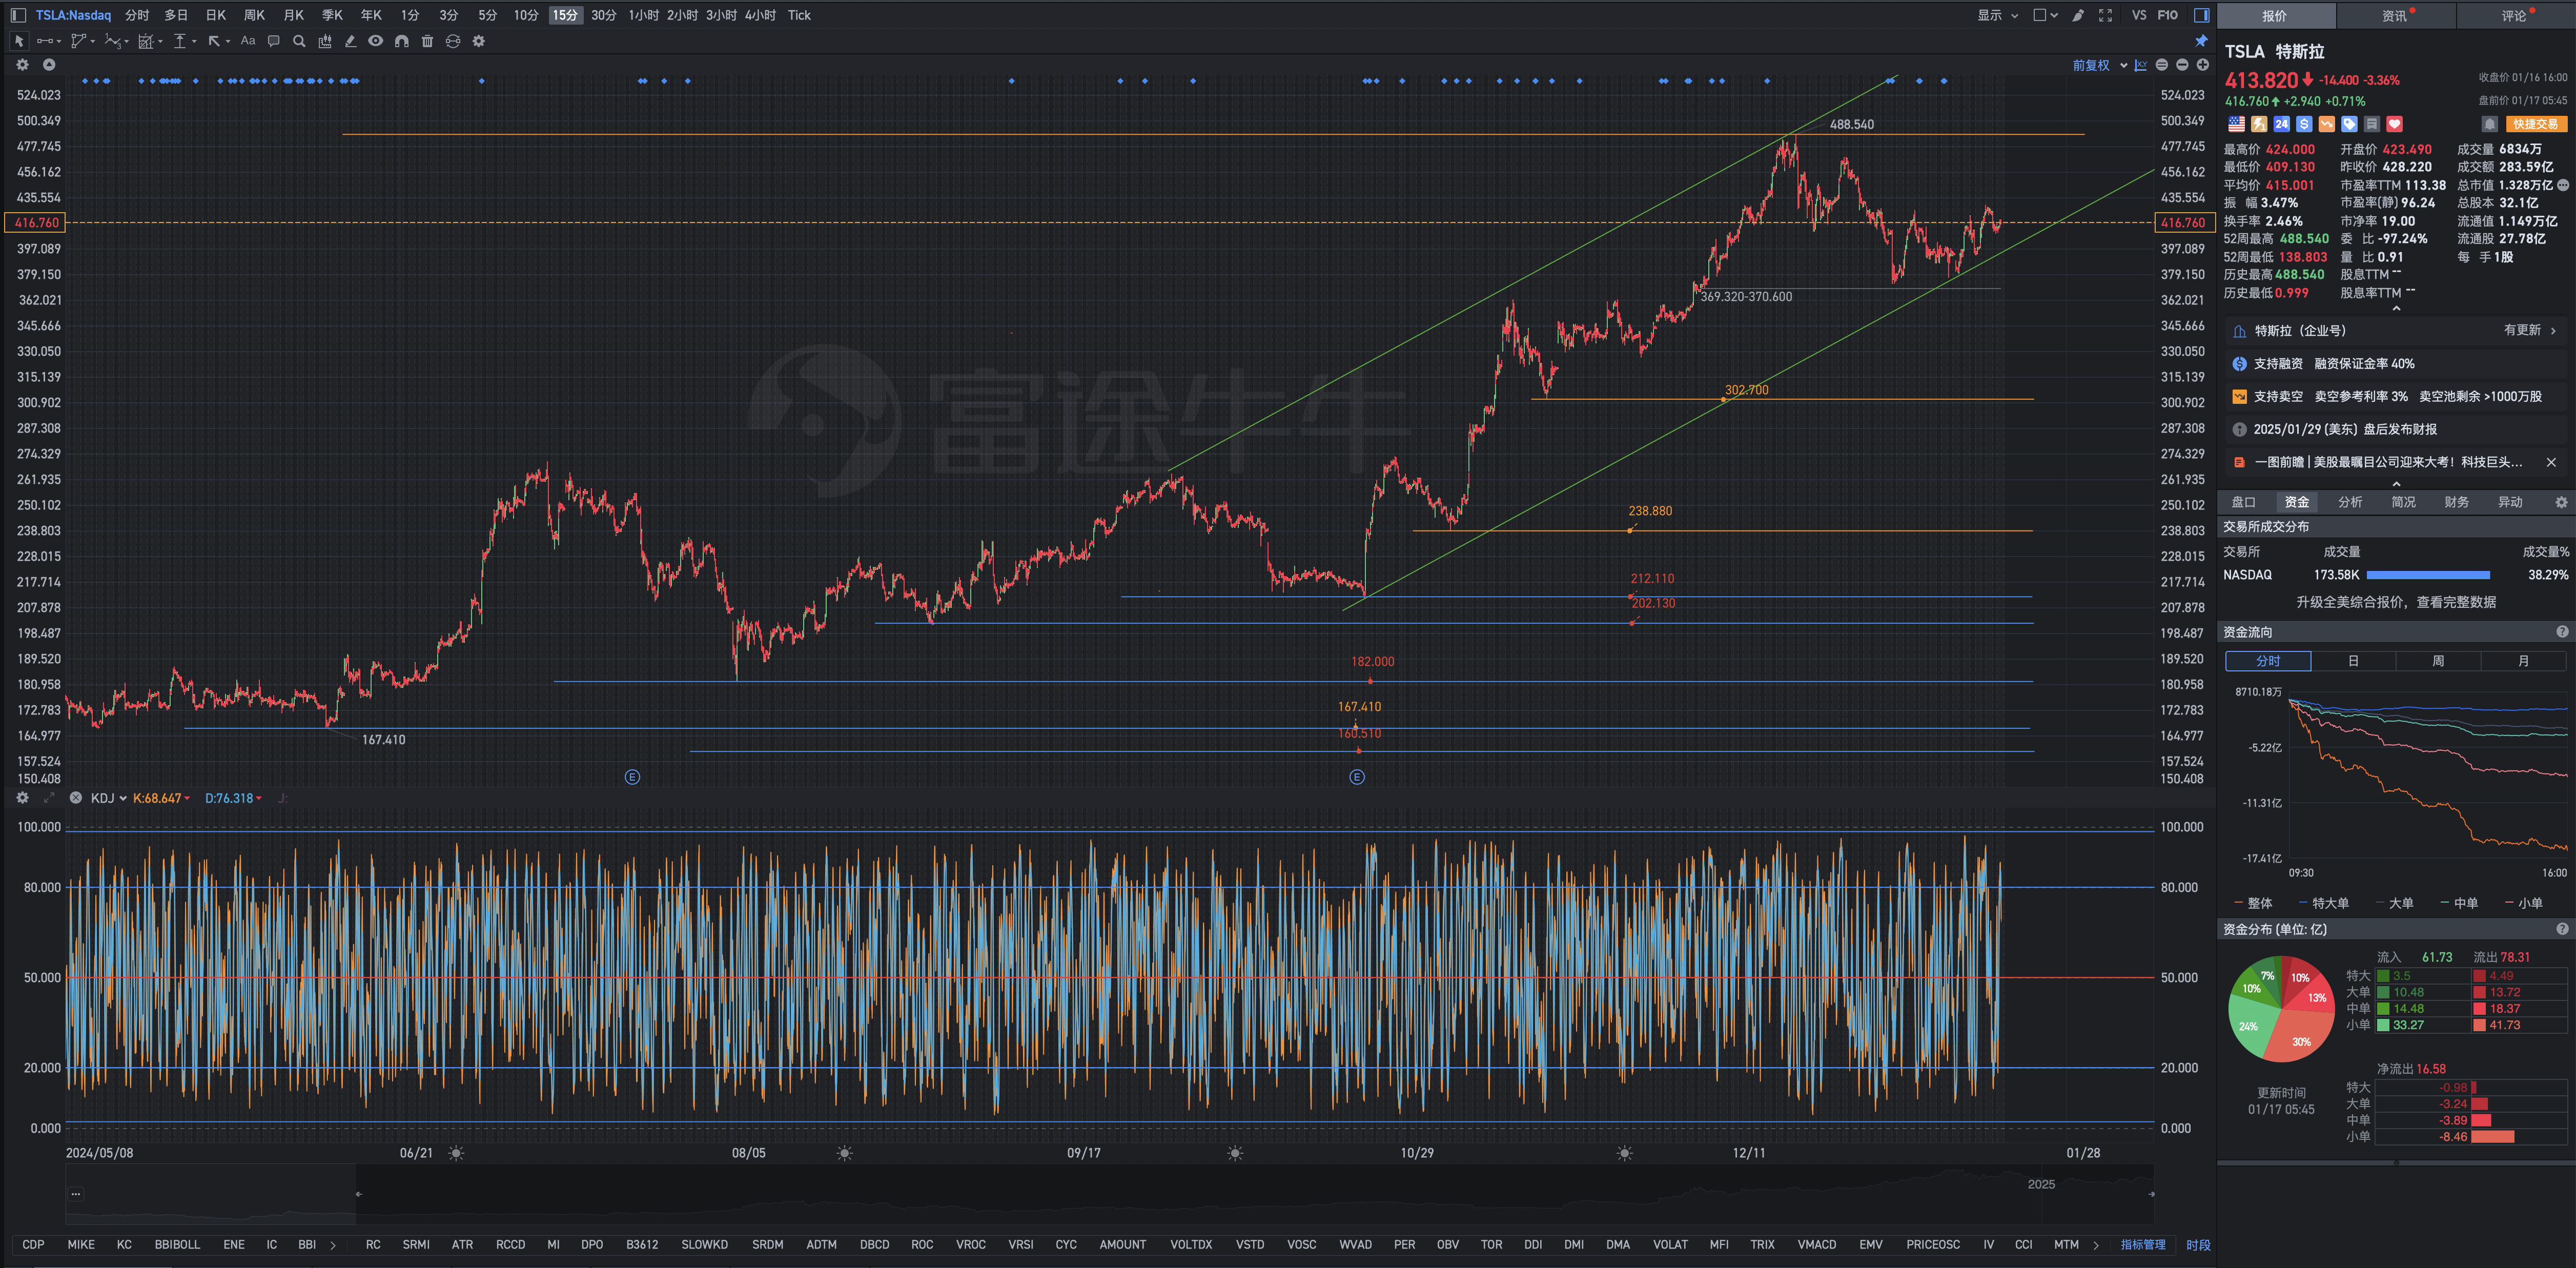Select the cursor pointer drawing tool
Viewport: 2576px width, 1268px height.
[18, 41]
